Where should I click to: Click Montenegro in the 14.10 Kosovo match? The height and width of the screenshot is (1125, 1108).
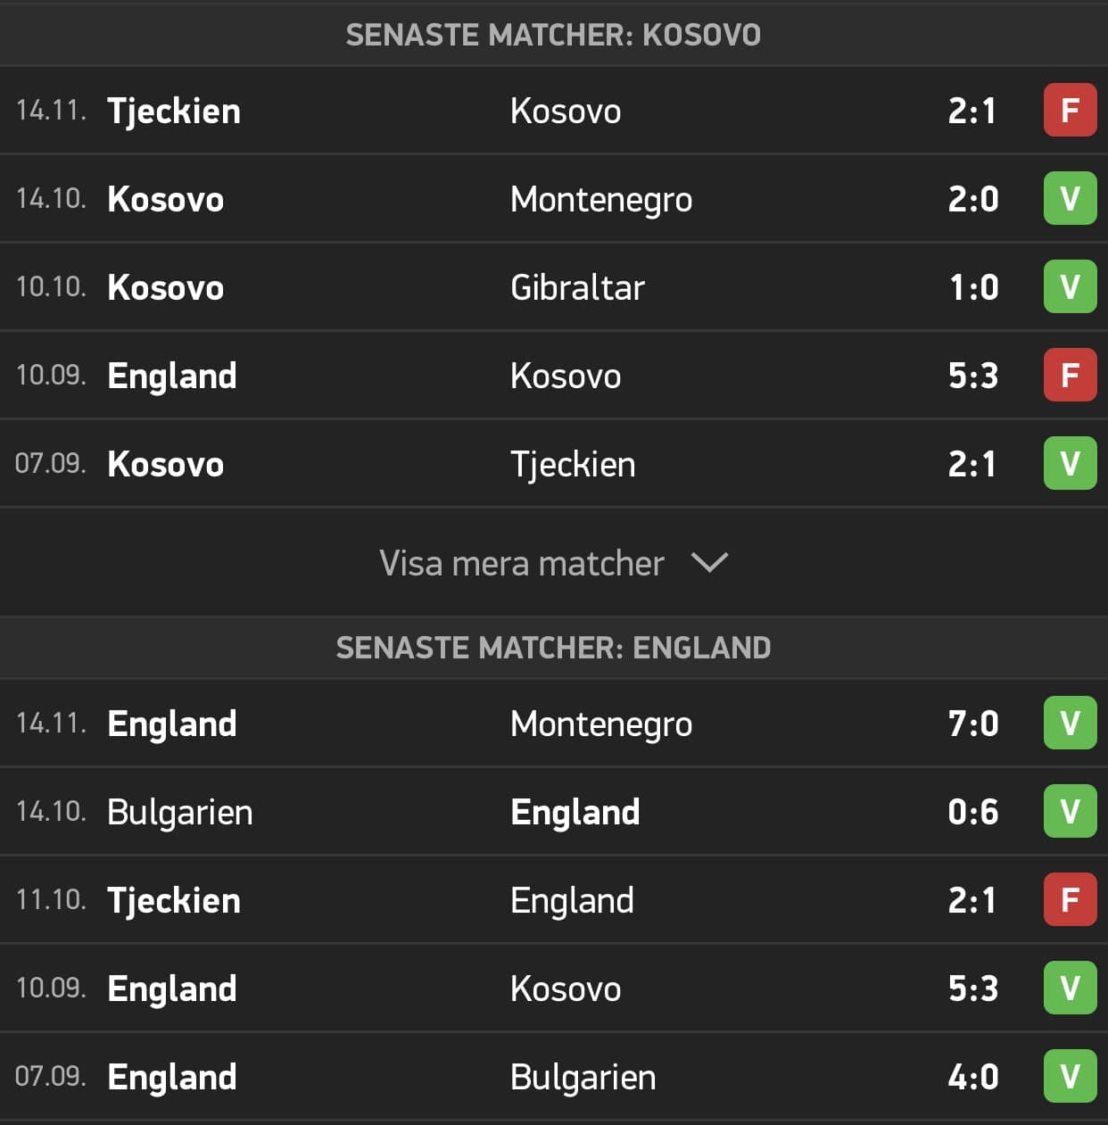pos(601,200)
